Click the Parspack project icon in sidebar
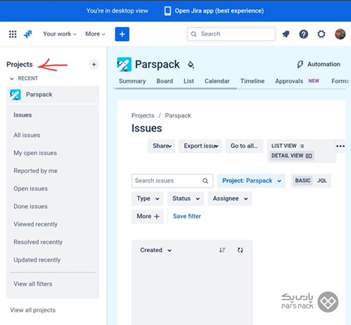The width and height of the screenshot is (351, 325). [15, 95]
